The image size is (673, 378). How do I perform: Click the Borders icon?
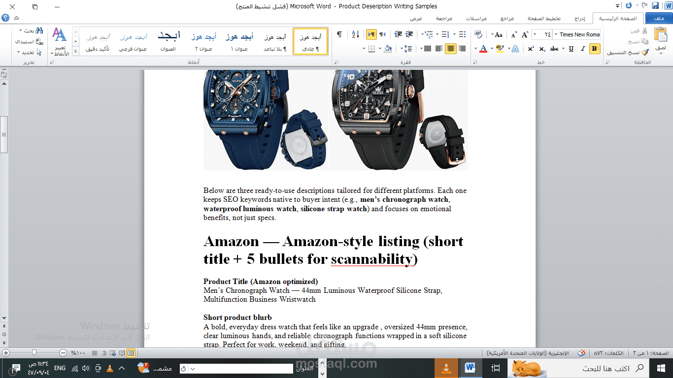pyautogui.click(x=371, y=49)
